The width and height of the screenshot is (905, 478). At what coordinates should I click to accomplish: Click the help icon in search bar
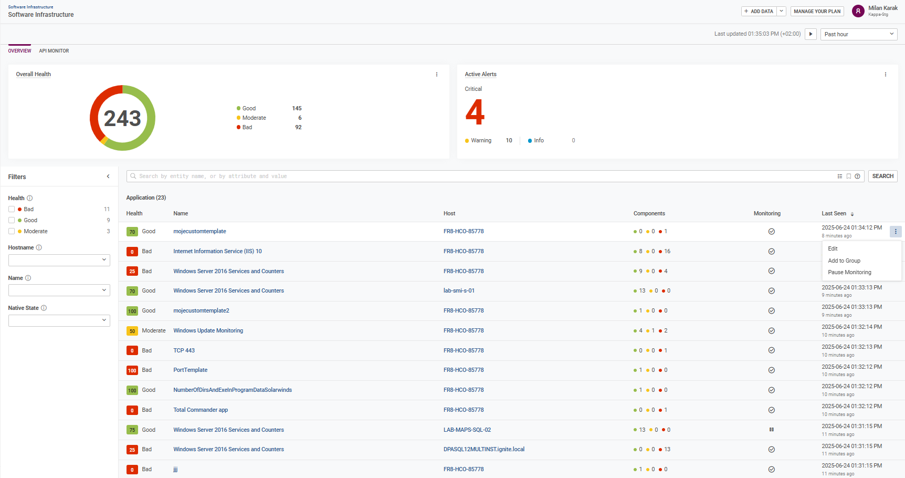click(857, 176)
